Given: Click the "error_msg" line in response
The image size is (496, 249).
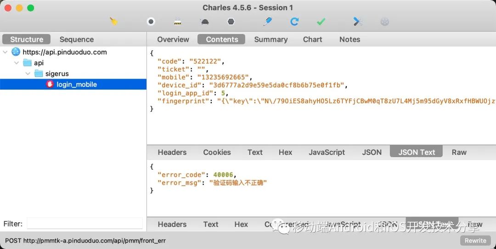Looking at the screenshot, I should coord(212,182).
